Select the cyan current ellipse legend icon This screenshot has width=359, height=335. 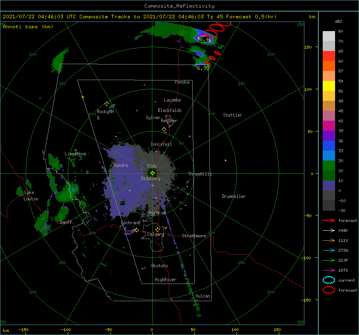(329, 280)
